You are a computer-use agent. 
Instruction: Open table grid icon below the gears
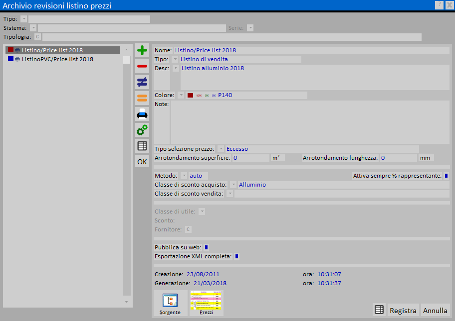pyautogui.click(x=142, y=146)
